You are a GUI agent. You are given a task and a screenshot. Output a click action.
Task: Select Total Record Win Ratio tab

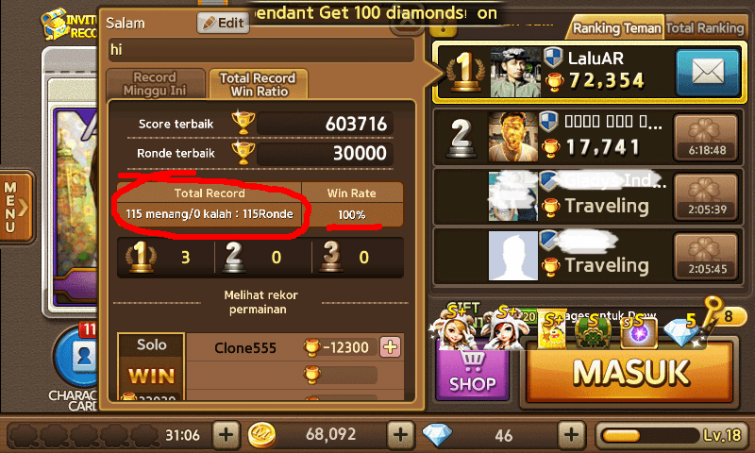point(259,84)
